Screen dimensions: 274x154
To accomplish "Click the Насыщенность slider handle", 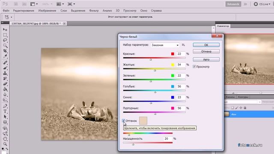I will (x=133, y=144).
